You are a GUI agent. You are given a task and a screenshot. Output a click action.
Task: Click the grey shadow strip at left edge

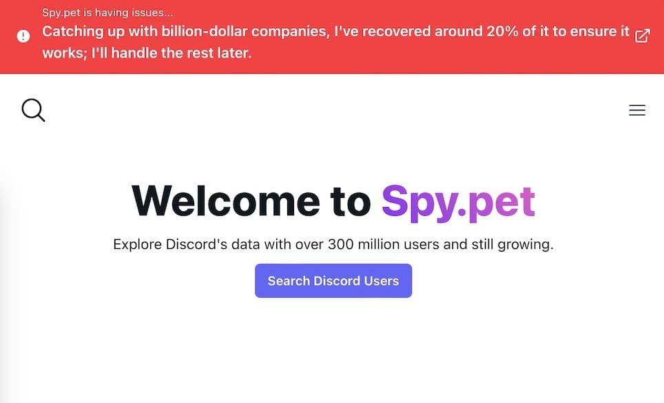coord(7,275)
